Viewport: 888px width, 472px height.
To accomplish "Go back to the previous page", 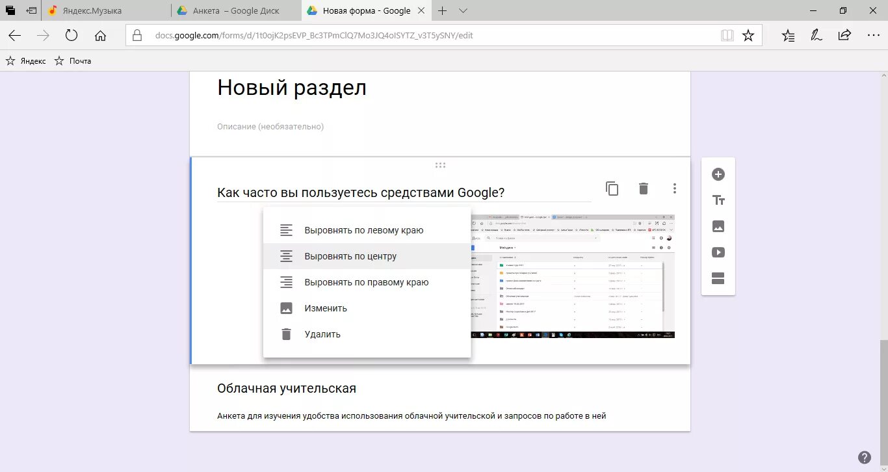I will (14, 36).
